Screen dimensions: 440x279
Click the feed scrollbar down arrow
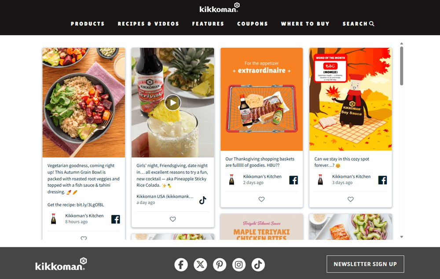click(402, 237)
